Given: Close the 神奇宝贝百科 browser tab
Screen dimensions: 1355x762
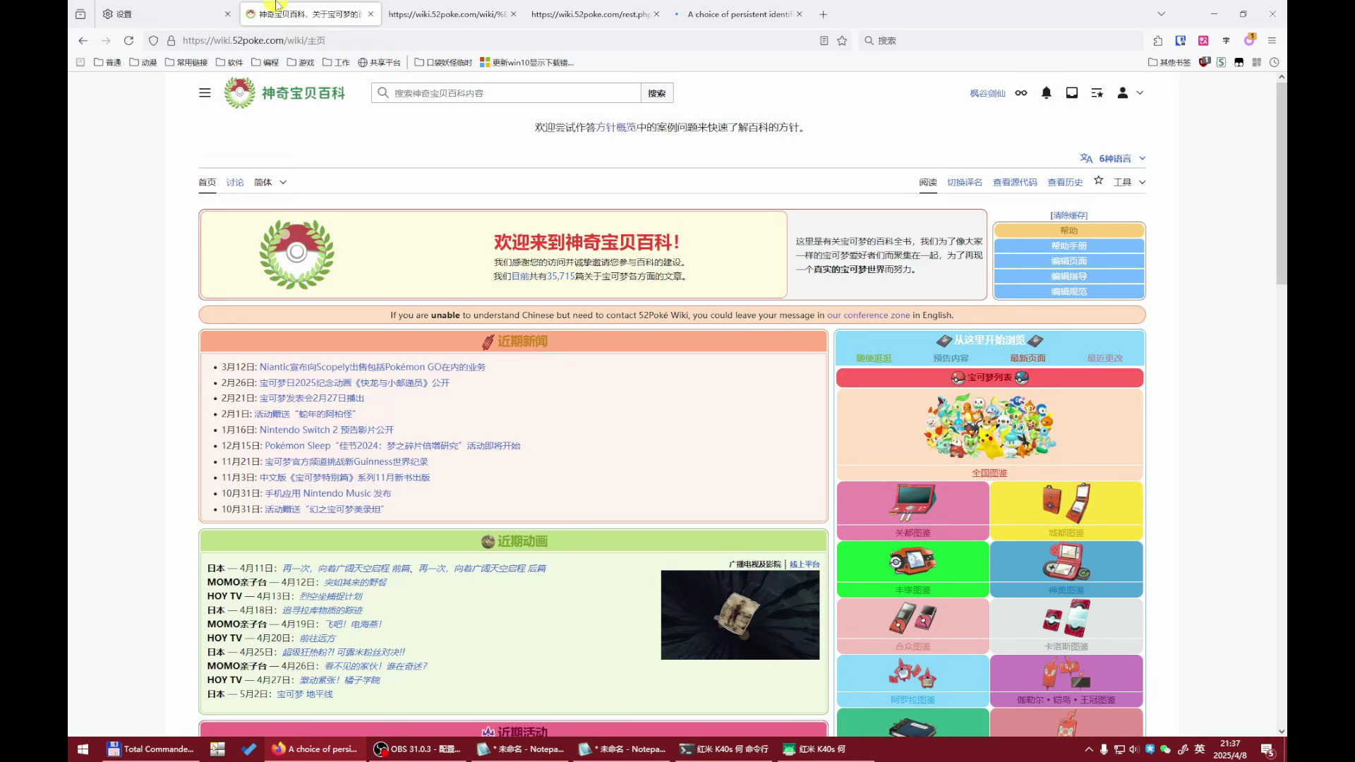Looking at the screenshot, I should (x=371, y=14).
